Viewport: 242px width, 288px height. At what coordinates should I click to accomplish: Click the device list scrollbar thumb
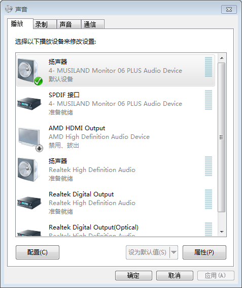[x=222, y=137]
